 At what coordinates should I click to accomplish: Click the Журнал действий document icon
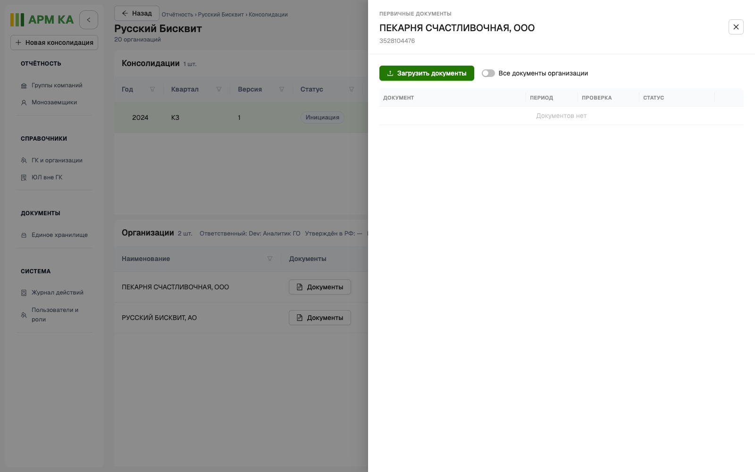click(24, 293)
